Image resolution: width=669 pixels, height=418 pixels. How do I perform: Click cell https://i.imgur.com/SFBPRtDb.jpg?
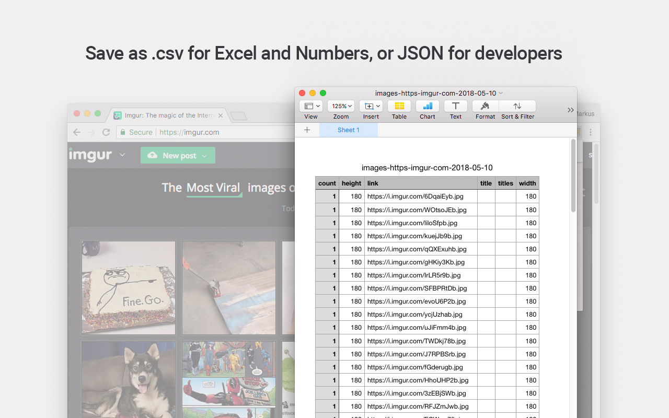421,288
